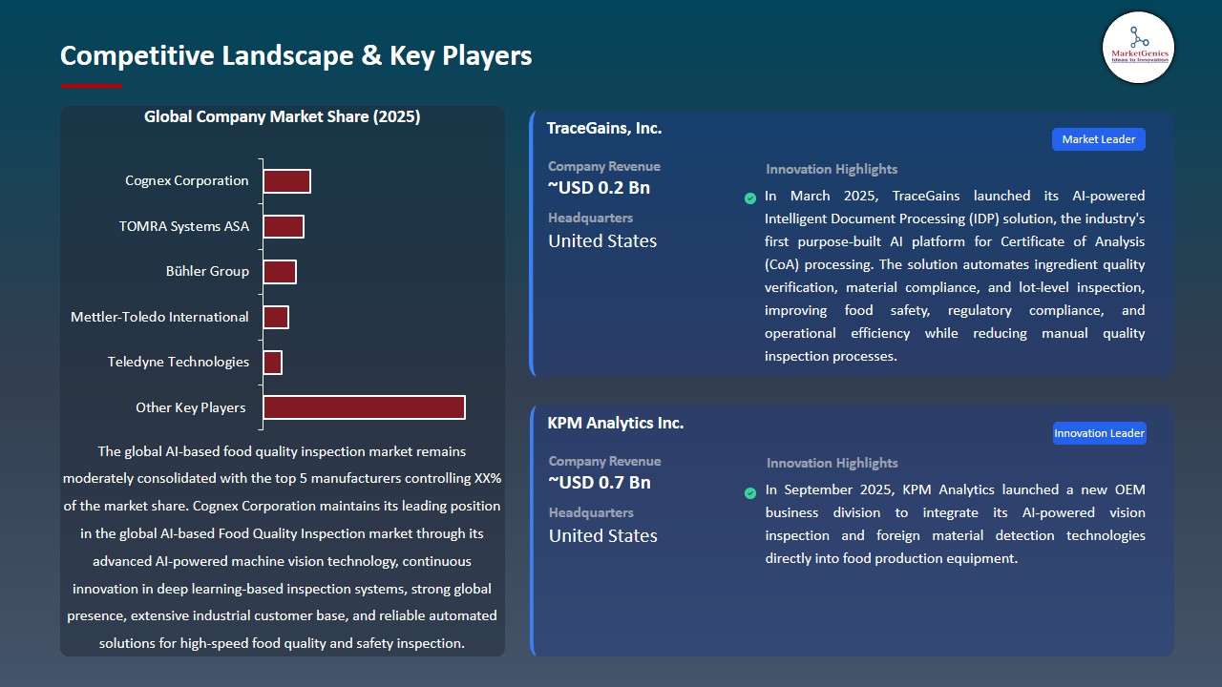Click United States under TraceGains headquarters
Viewport: 1222px width, 687px height.
coord(602,241)
